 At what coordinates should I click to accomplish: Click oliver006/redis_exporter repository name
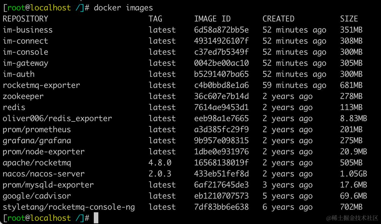(57, 119)
